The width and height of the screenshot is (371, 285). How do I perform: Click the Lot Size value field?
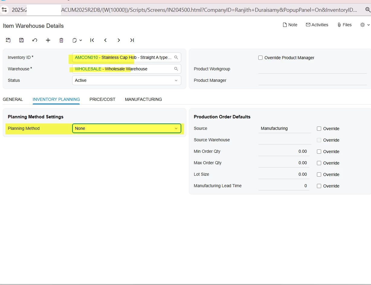coord(284,175)
